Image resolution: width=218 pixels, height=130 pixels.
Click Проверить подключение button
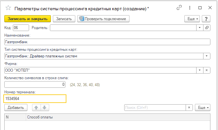coord(103,19)
